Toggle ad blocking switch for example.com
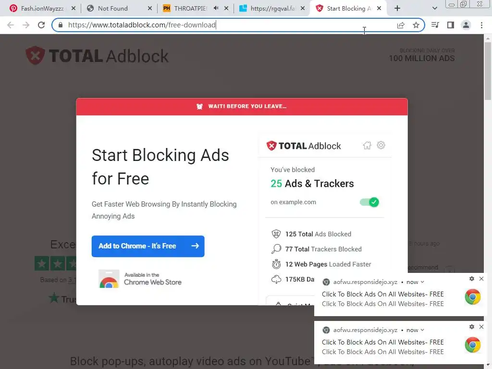The image size is (492, 369). (x=369, y=202)
